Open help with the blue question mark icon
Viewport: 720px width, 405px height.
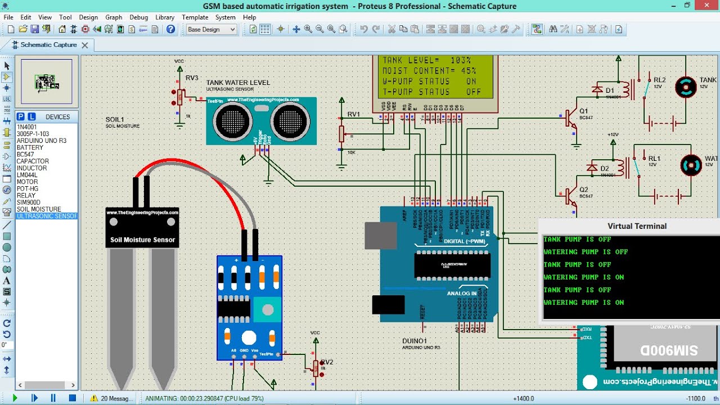[x=170, y=29]
